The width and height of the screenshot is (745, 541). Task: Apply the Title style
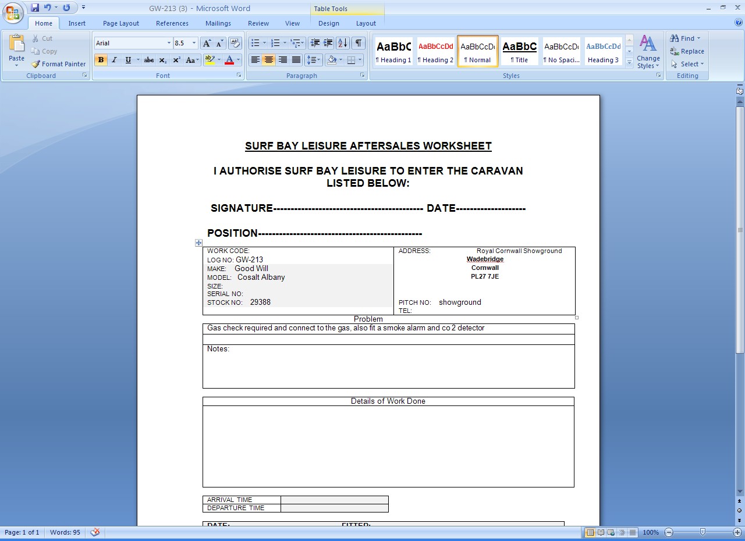coord(520,51)
